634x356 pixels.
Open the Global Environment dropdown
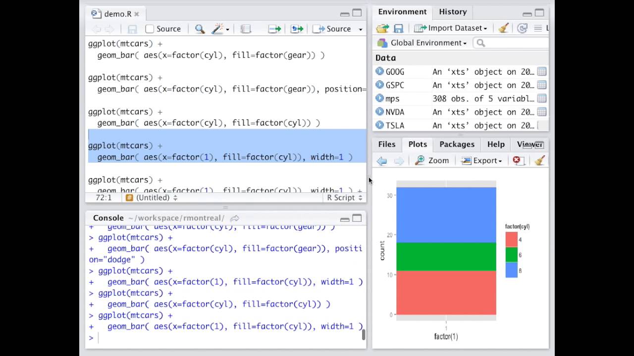pyautogui.click(x=422, y=43)
